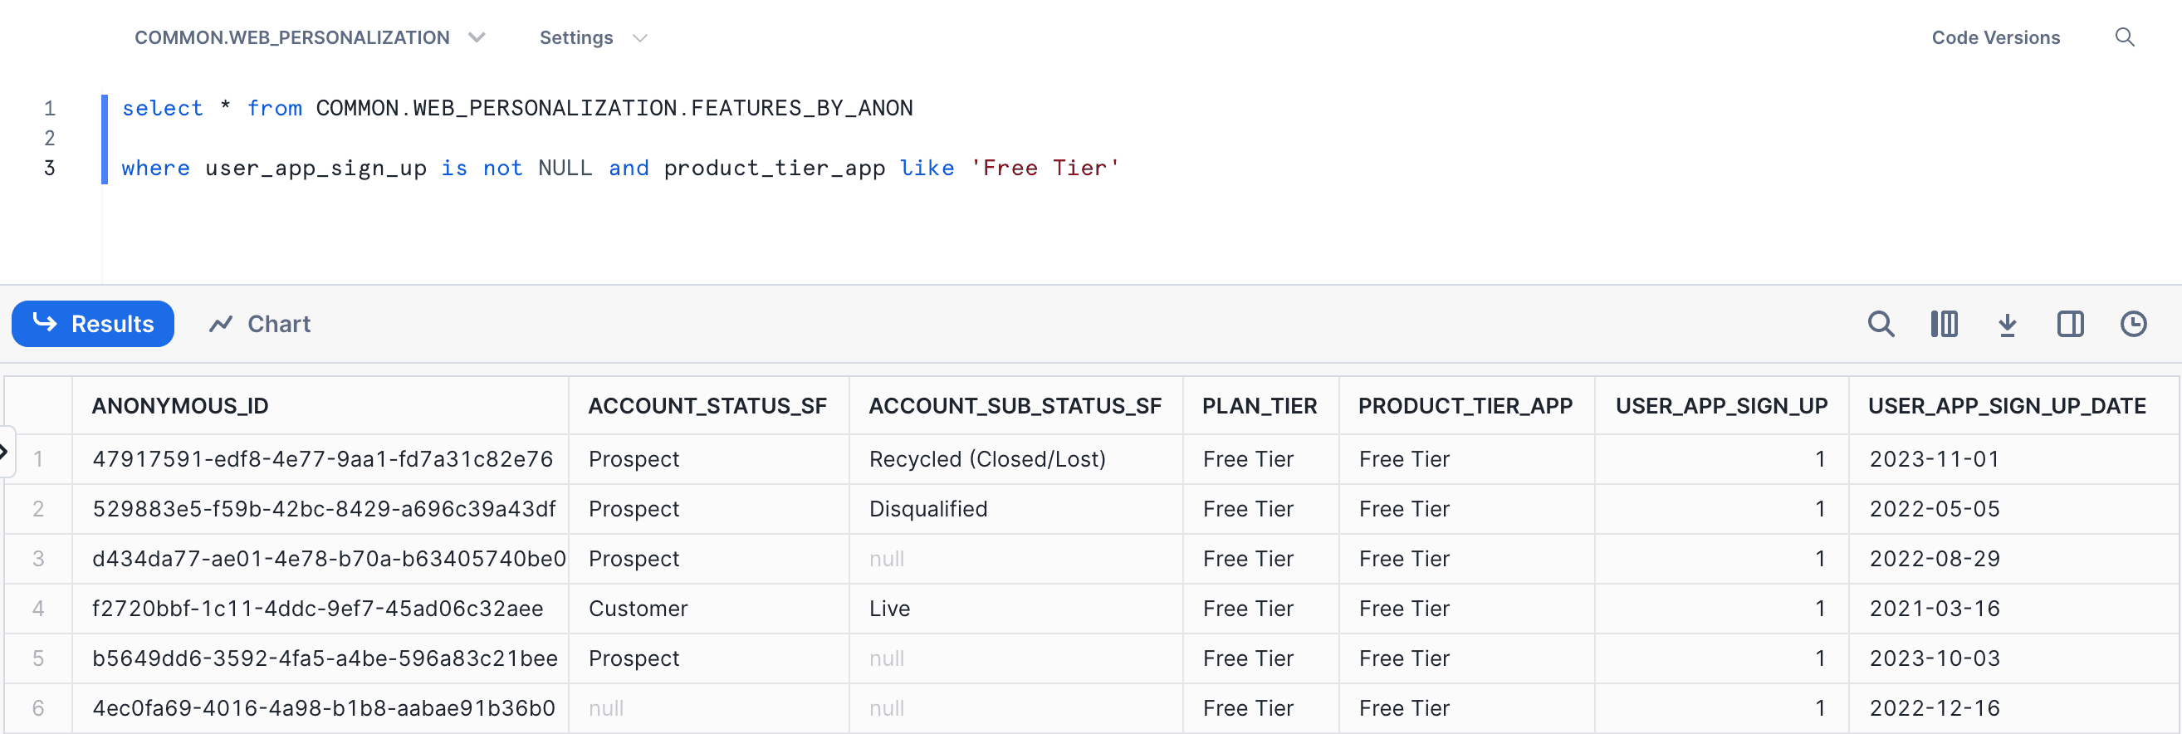Download the query results
Viewport: 2182px width, 734px height.
tap(2007, 325)
